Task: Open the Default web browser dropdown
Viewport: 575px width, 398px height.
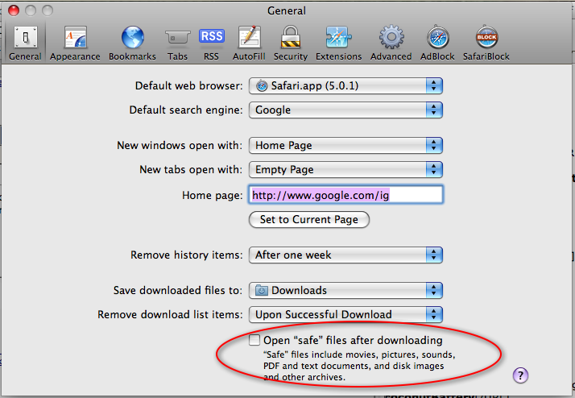Action: (x=345, y=86)
